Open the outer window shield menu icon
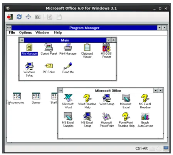This screenshot has width=173, height=155. tap(8, 8)
